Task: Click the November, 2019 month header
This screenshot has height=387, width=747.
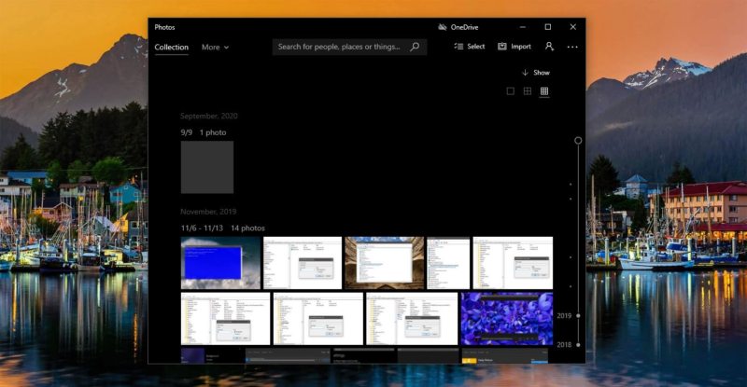Action: coord(208,212)
